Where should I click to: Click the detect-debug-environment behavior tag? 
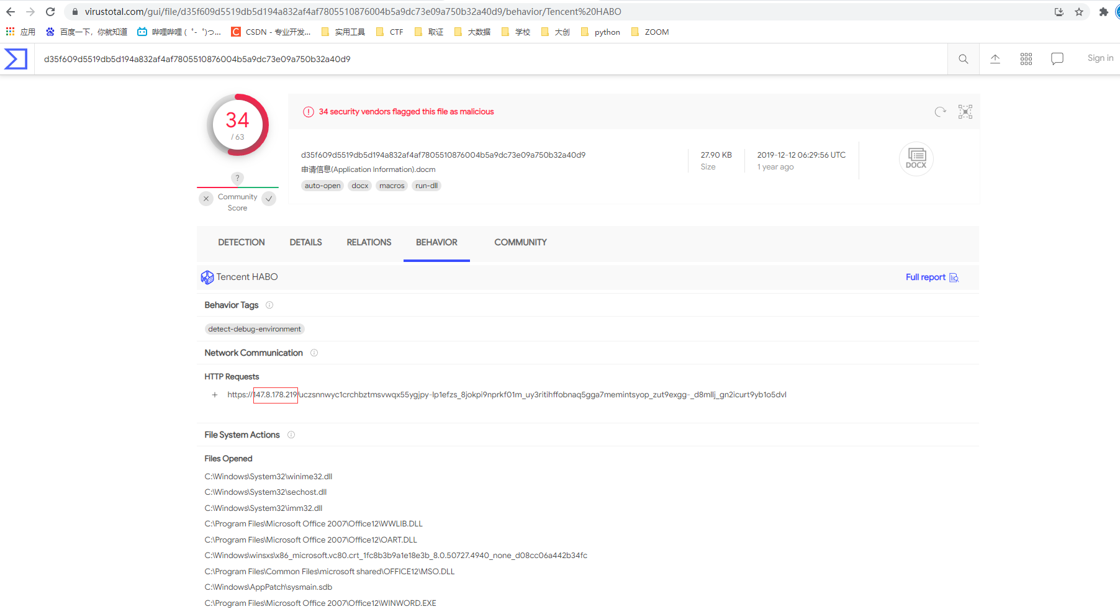coord(255,329)
